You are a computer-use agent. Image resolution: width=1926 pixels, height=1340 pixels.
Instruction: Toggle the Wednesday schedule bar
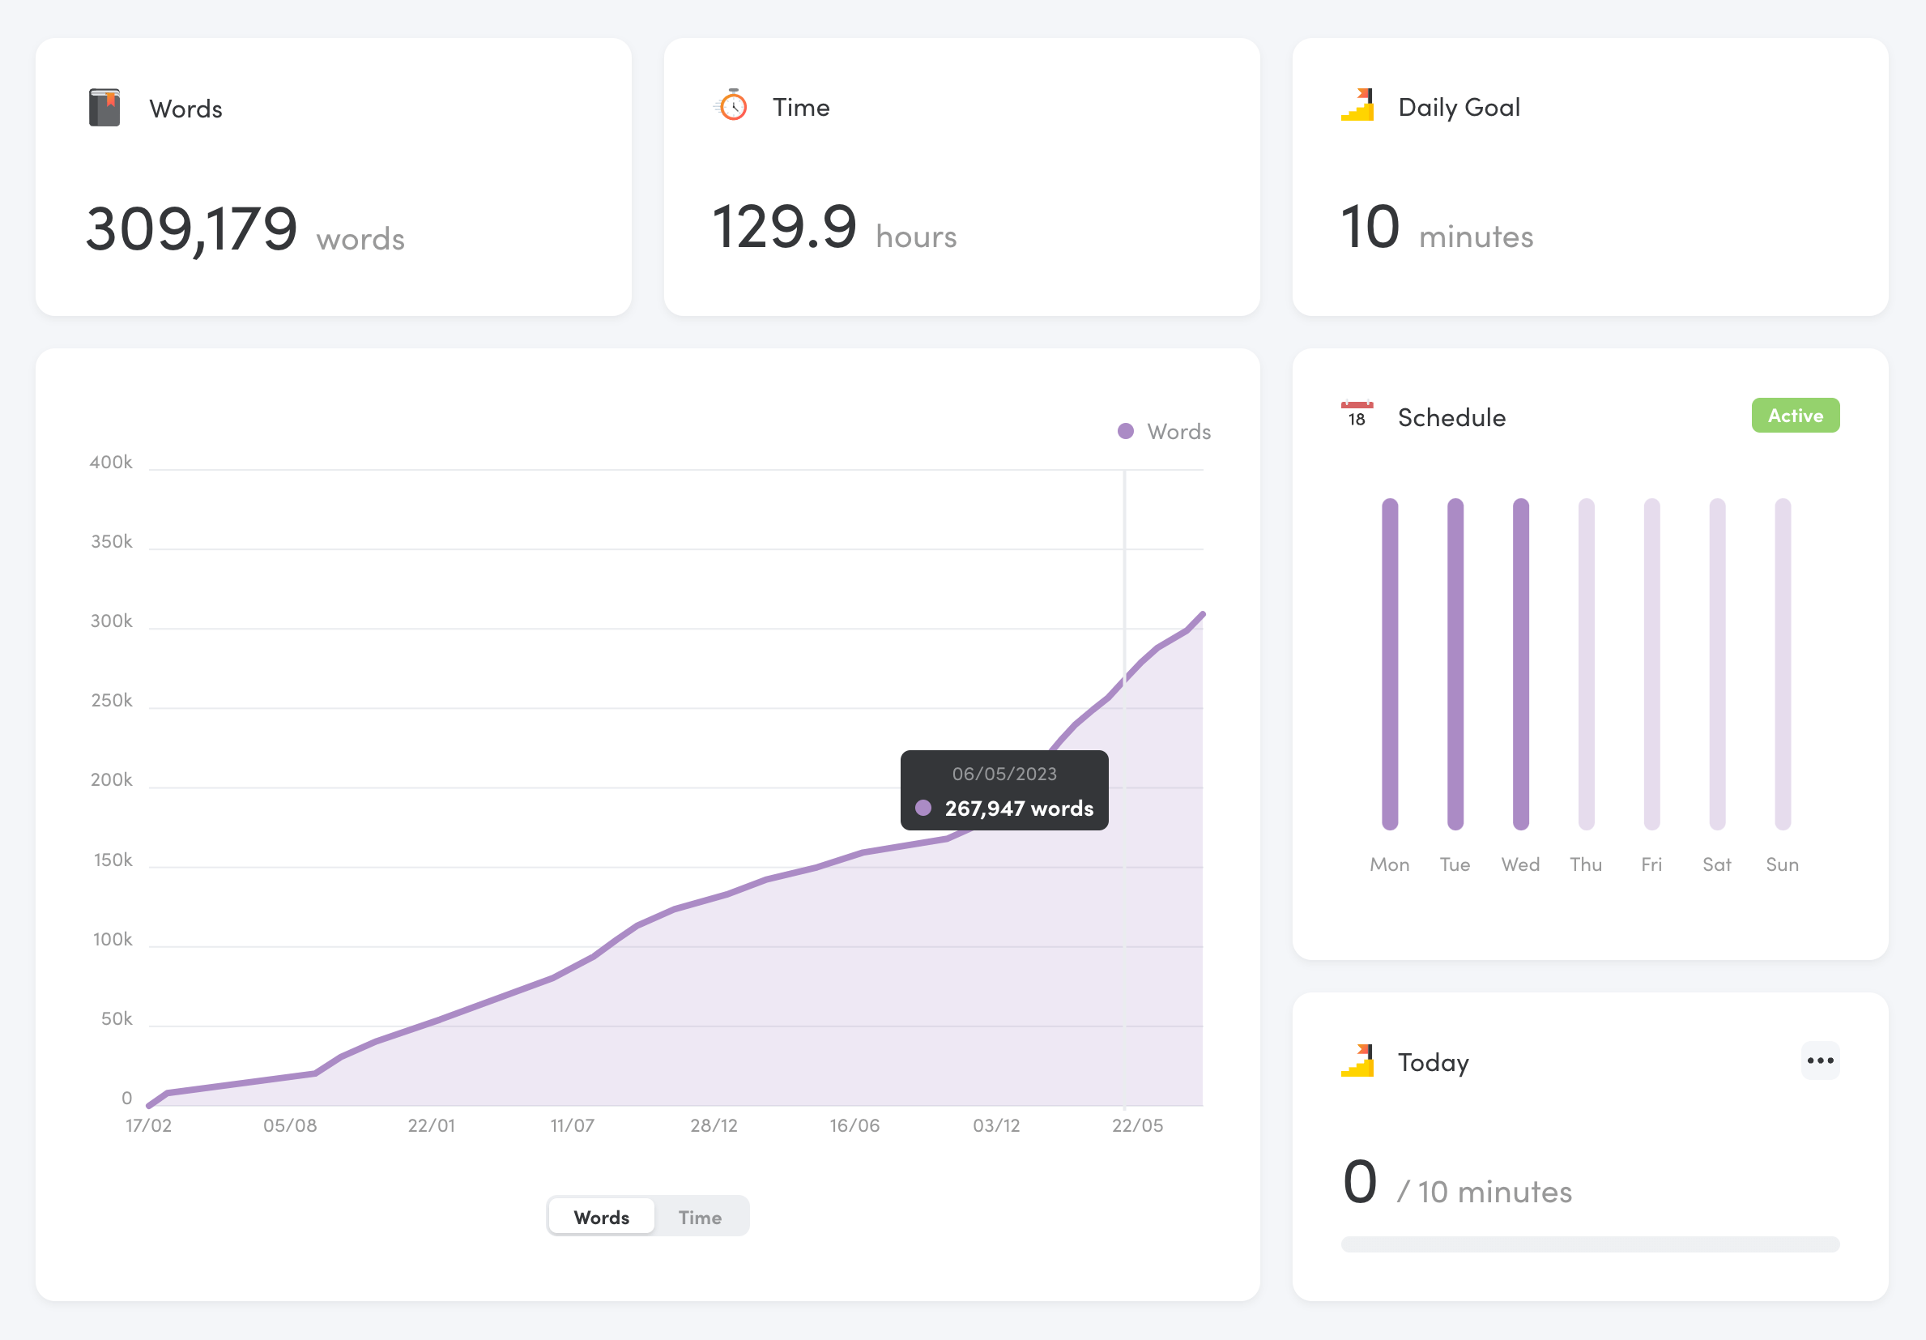tap(1521, 664)
